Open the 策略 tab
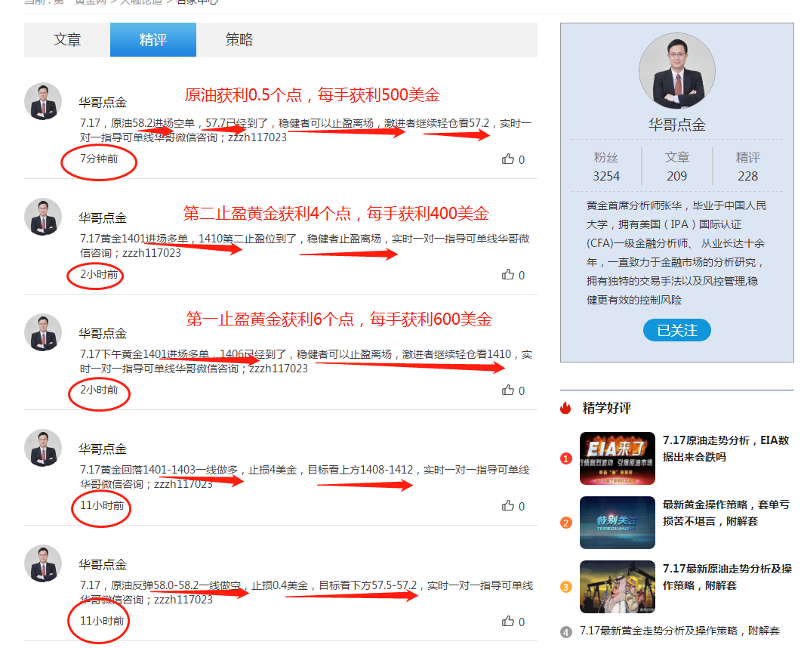Viewport: 801px width, 648px height. click(x=239, y=40)
